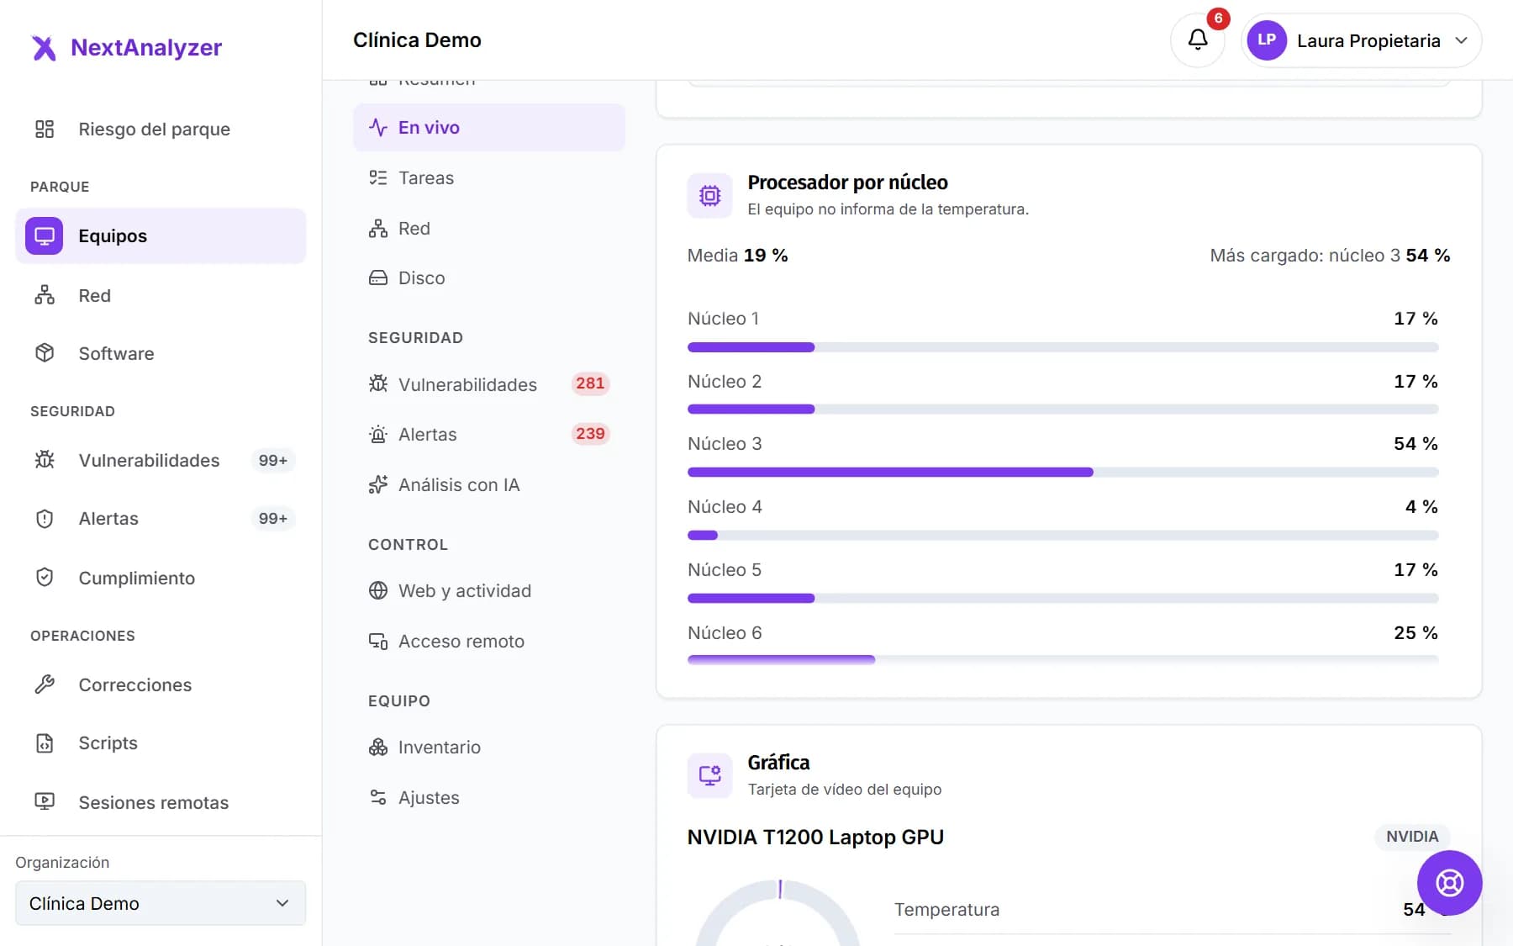Click the Inventario boxes icon
The width and height of the screenshot is (1513, 946).
[378, 748]
